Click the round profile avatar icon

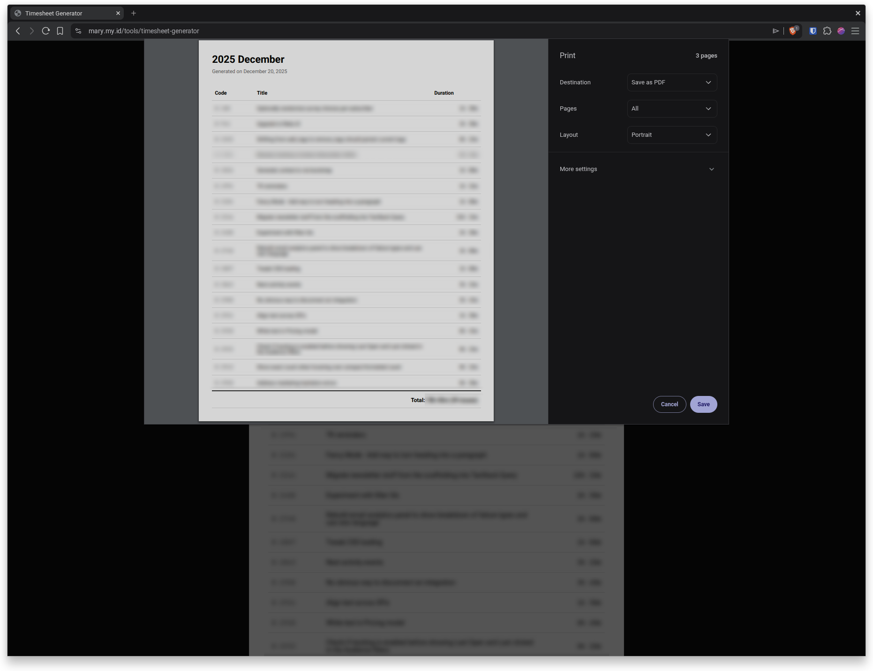[841, 31]
